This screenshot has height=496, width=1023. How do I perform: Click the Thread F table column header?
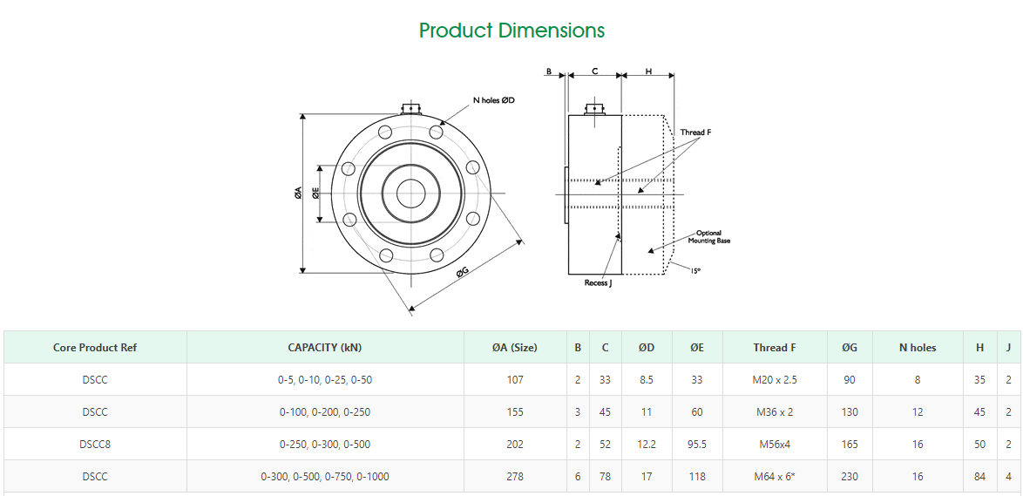(x=775, y=347)
